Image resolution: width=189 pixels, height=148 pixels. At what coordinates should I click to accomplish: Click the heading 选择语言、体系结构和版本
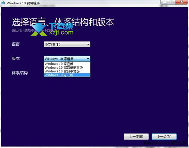63,22
